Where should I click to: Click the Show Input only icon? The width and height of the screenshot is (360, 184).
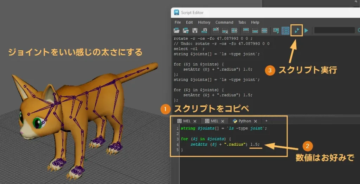[x=255, y=30]
